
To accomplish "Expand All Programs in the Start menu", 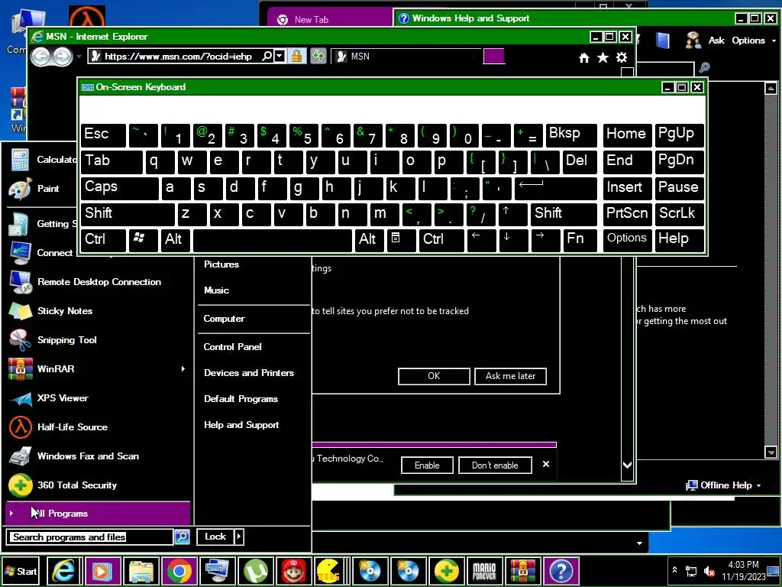I will pyautogui.click(x=98, y=513).
